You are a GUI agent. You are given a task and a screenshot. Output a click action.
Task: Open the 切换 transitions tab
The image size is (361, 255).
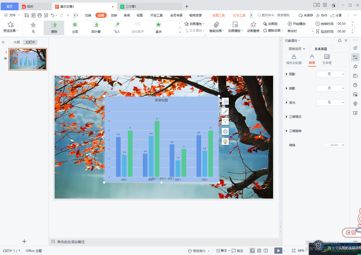click(88, 15)
